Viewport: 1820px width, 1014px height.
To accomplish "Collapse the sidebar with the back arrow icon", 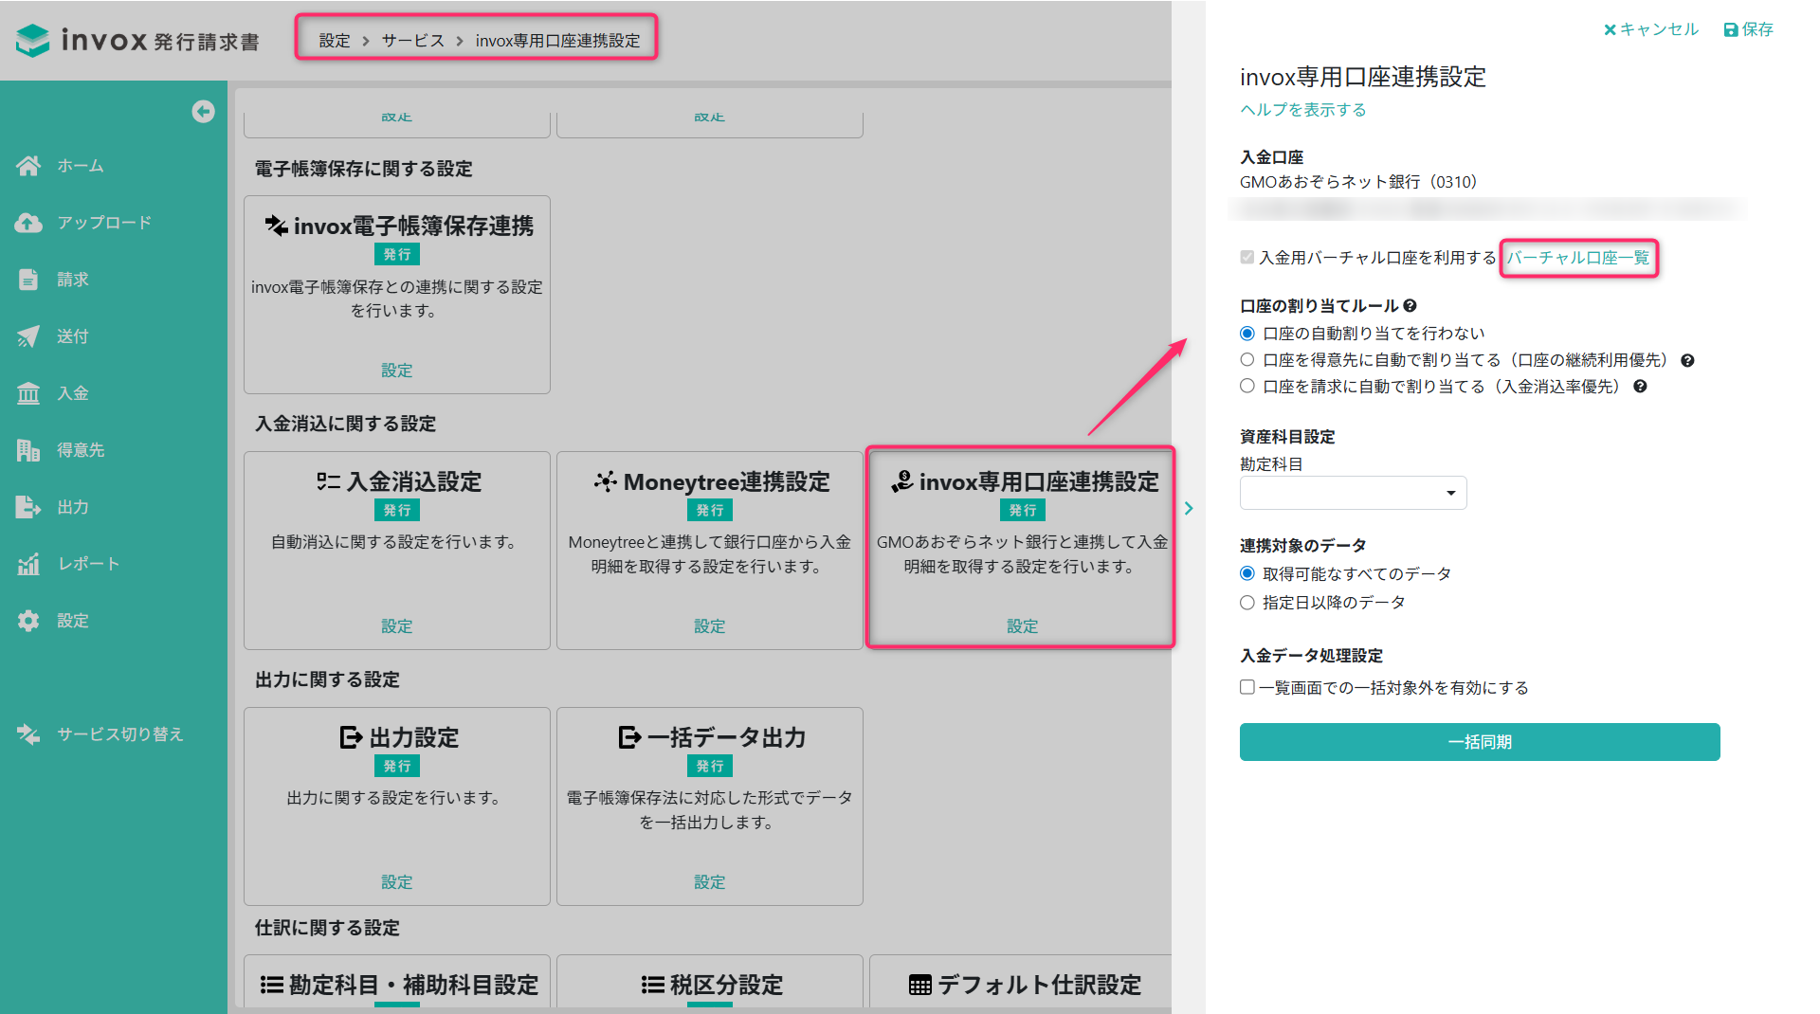I will pos(203,112).
